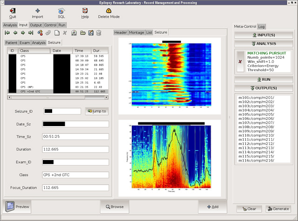Activate Delete Mode warning icon
This screenshot has width=298, height=221.
(108, 11)
